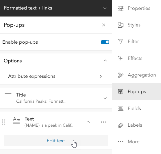
Task: Switch to Filter pane
Action: click(x=136, y=41)
